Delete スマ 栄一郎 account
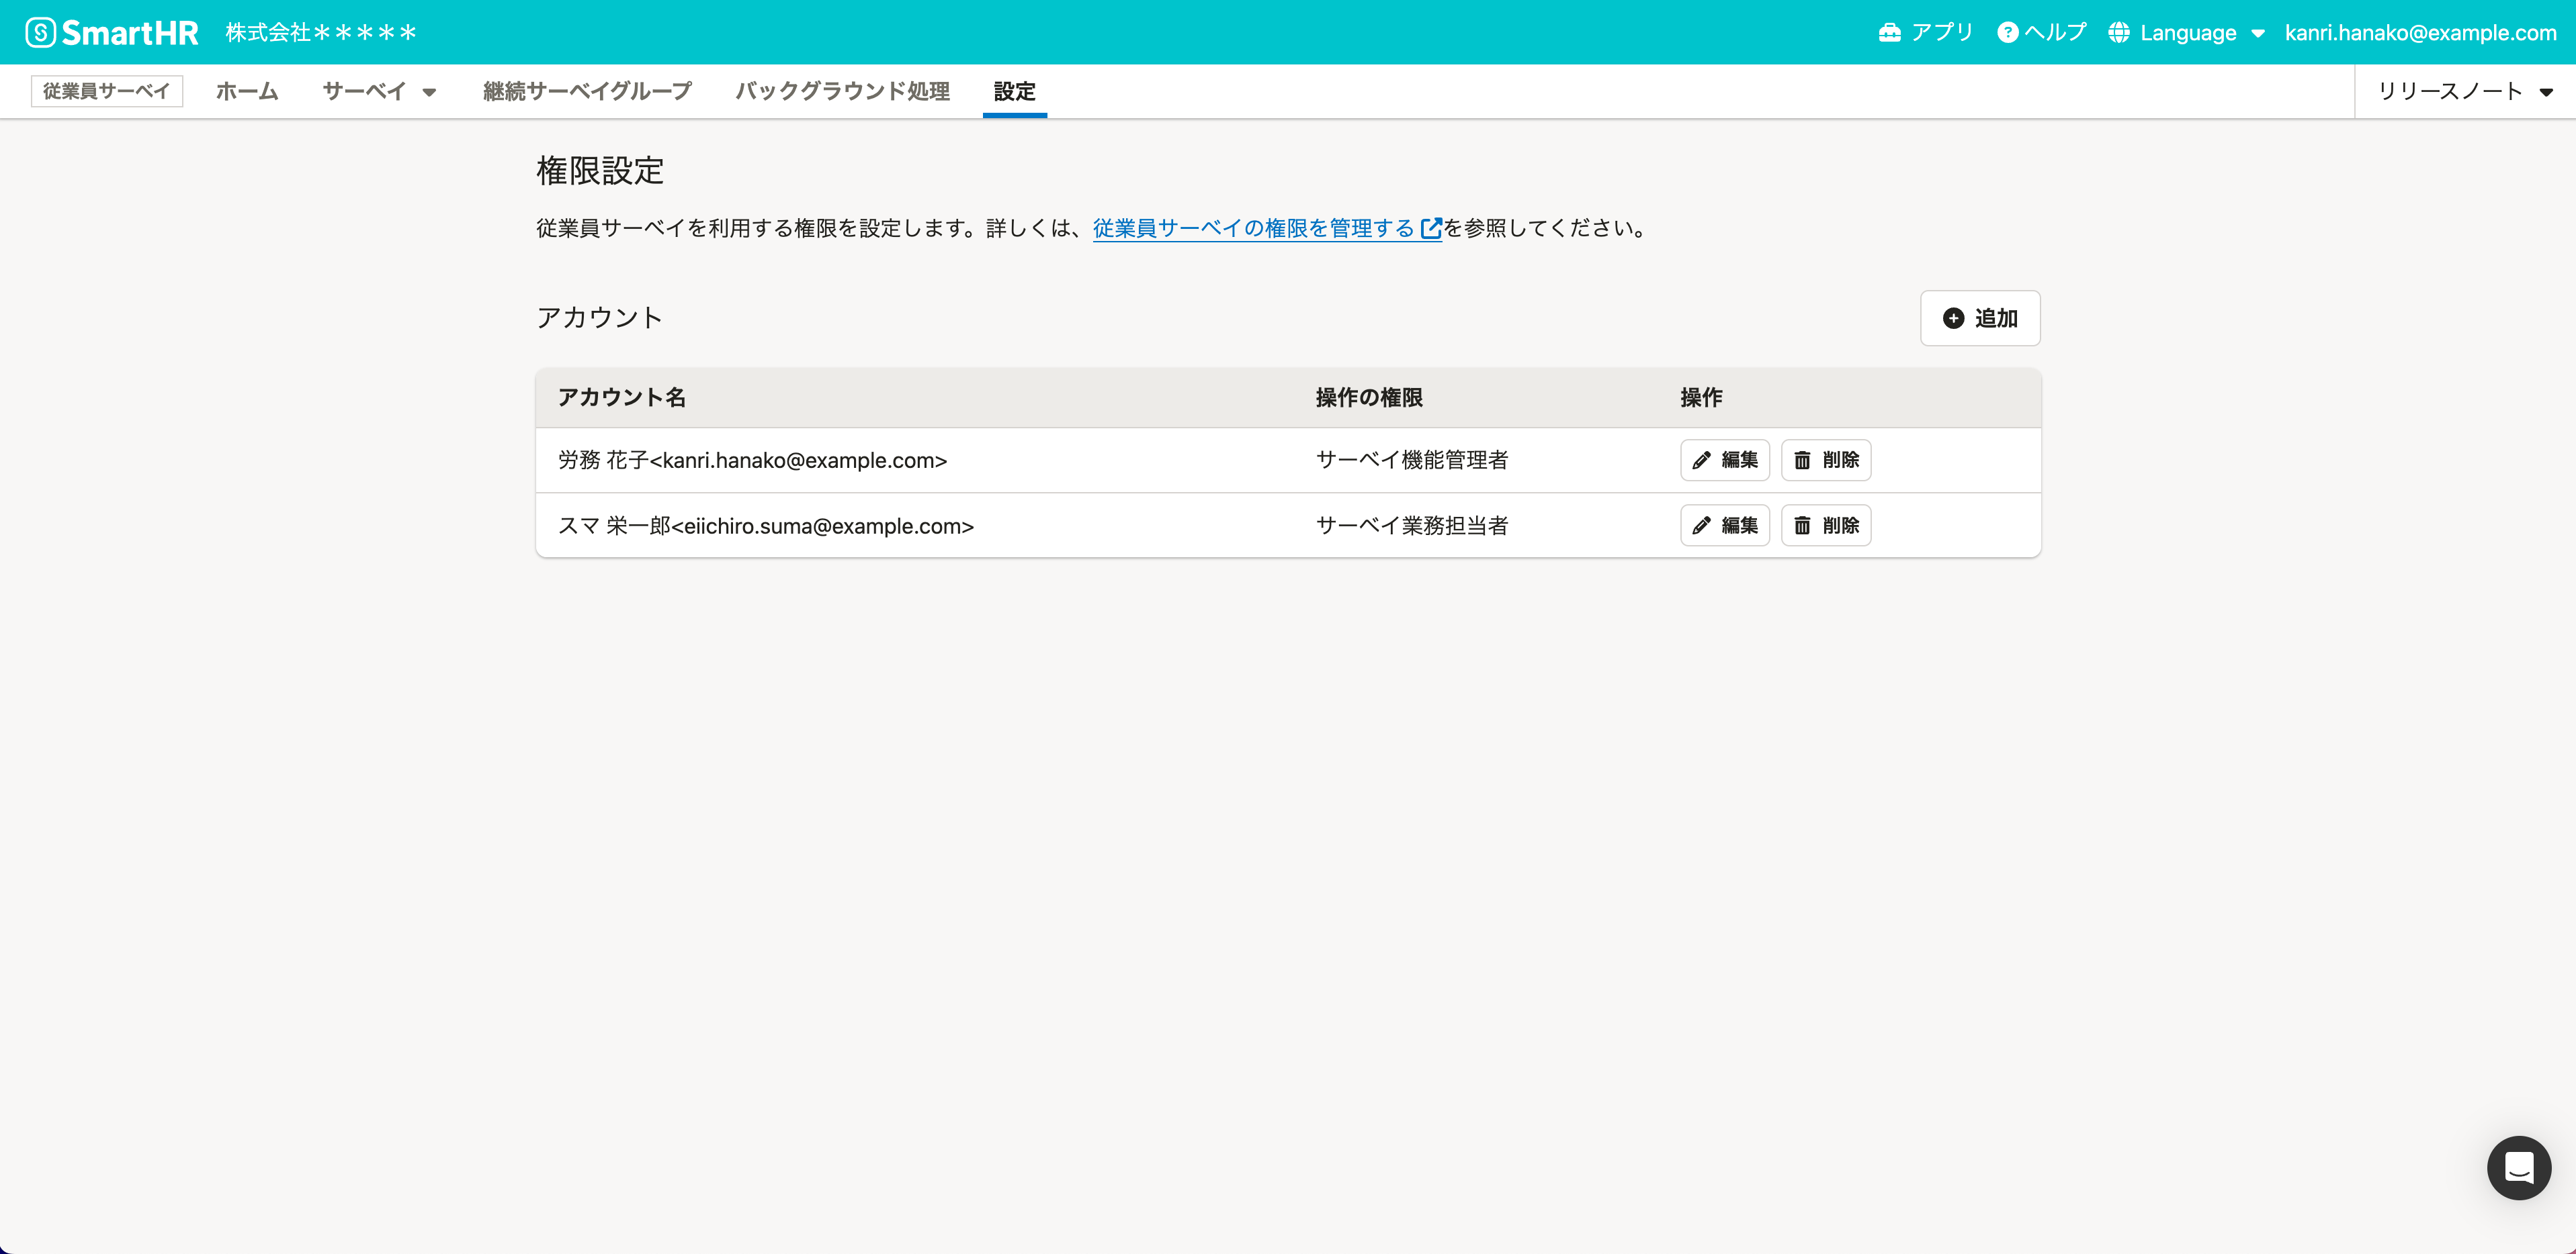Image resolution: width=2576 pixels, height=1254 pixels. (x=1826, y=524)
